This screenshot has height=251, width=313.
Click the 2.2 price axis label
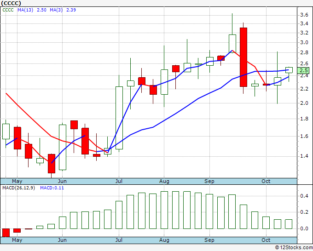coord(304,89)
